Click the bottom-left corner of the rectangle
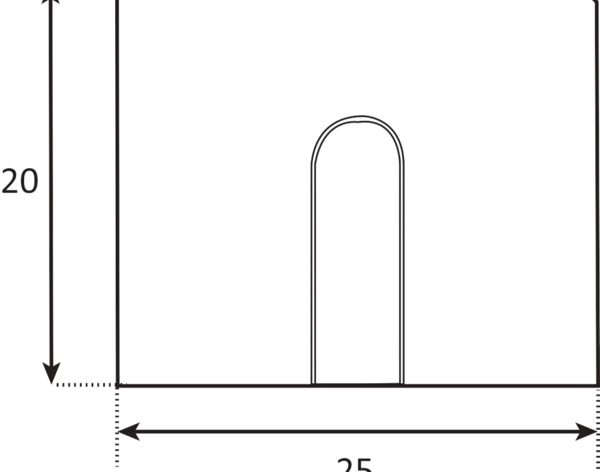The image size is (600, 472). [x=118, y=385]
